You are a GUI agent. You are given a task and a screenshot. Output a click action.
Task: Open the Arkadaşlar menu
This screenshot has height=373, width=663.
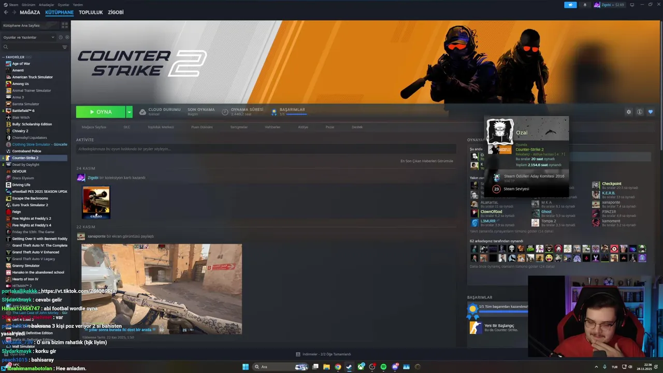[x=47, y=5]
